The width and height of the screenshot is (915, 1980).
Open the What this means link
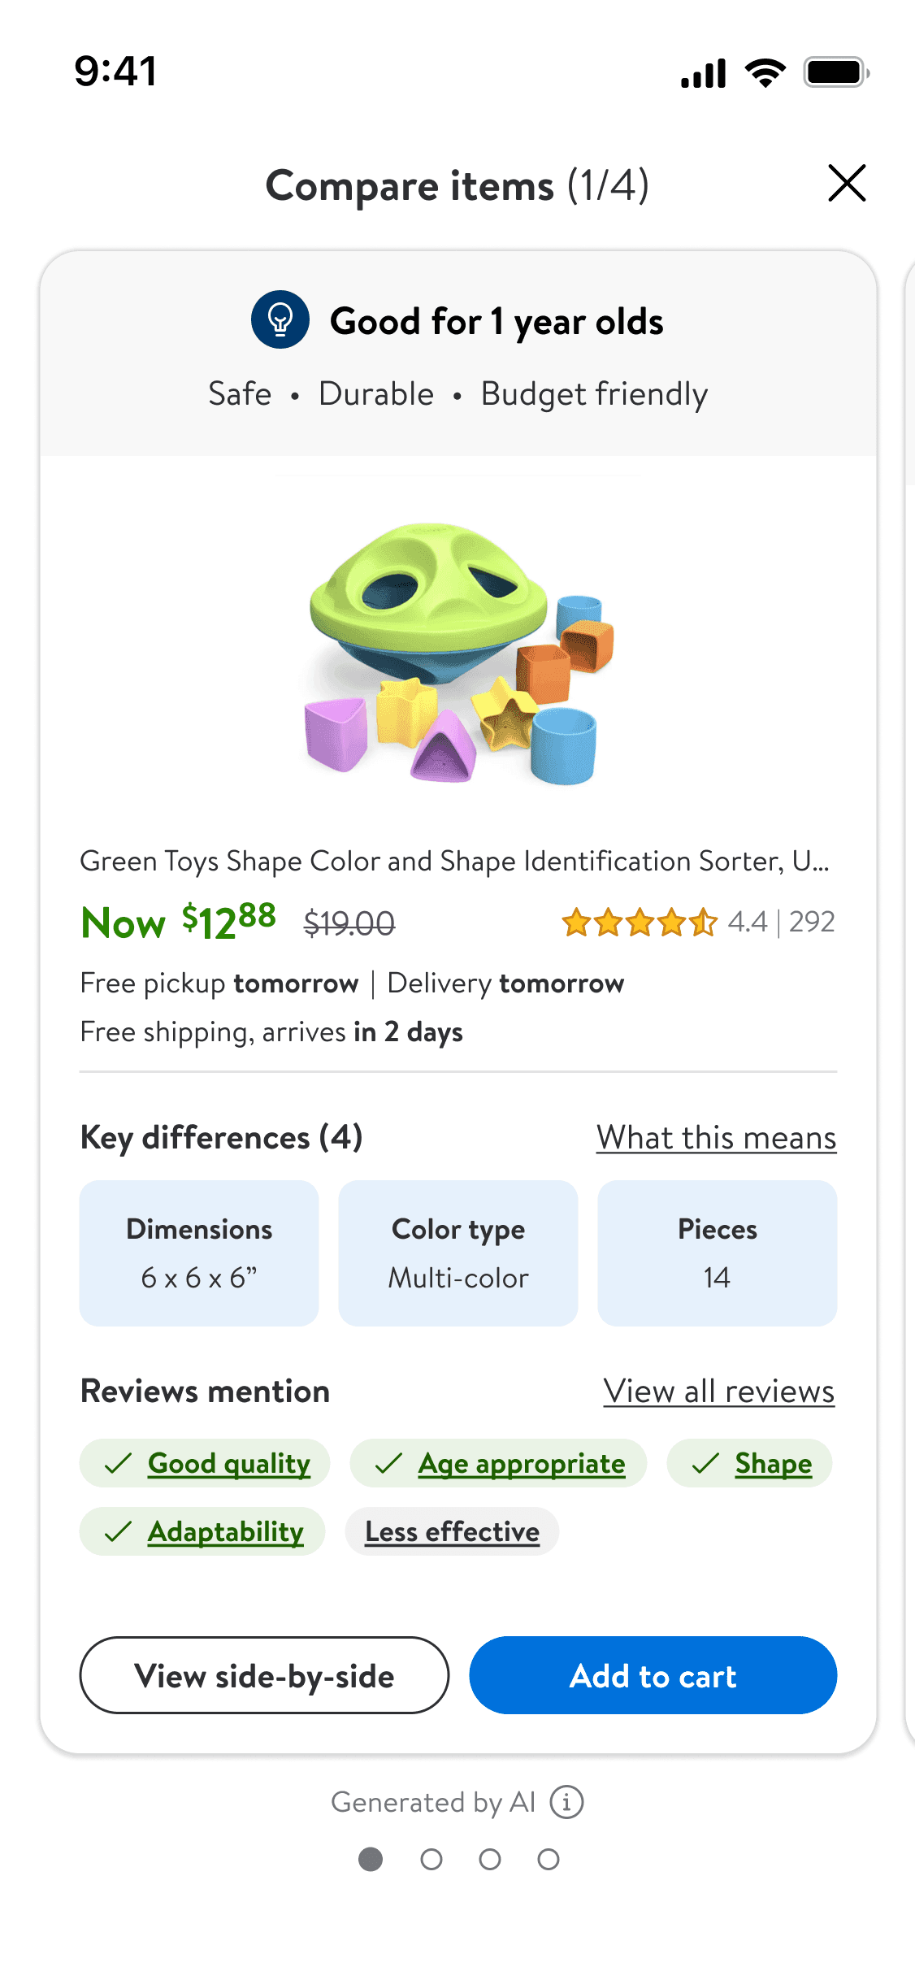[x=716, y=1137]
